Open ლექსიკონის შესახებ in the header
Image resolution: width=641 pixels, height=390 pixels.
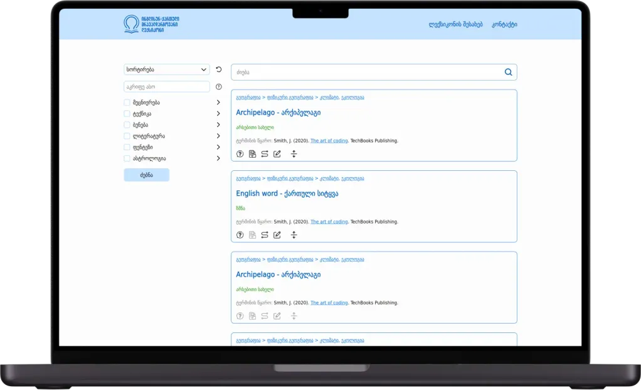pyautogui.click(x=455, y=24)
